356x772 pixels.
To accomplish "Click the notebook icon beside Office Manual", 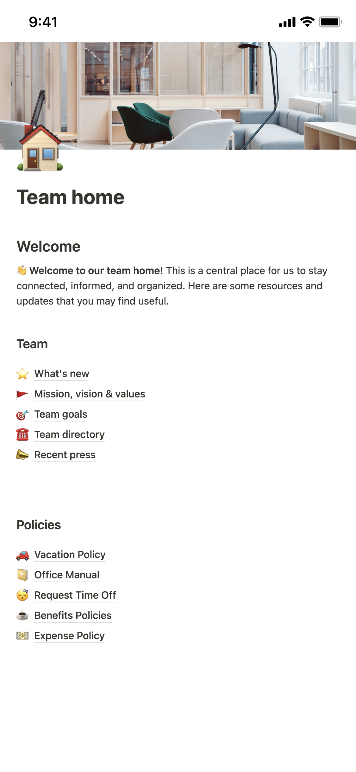I will point(22,575).
